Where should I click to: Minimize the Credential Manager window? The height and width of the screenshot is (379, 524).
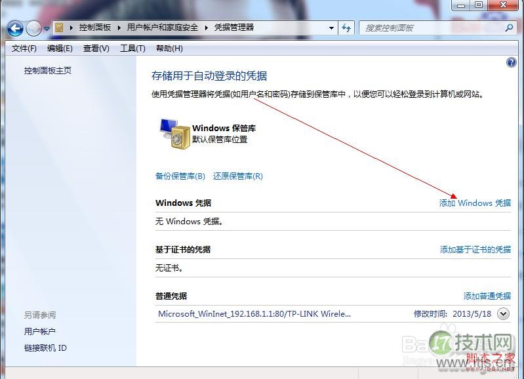coord(461,5)
